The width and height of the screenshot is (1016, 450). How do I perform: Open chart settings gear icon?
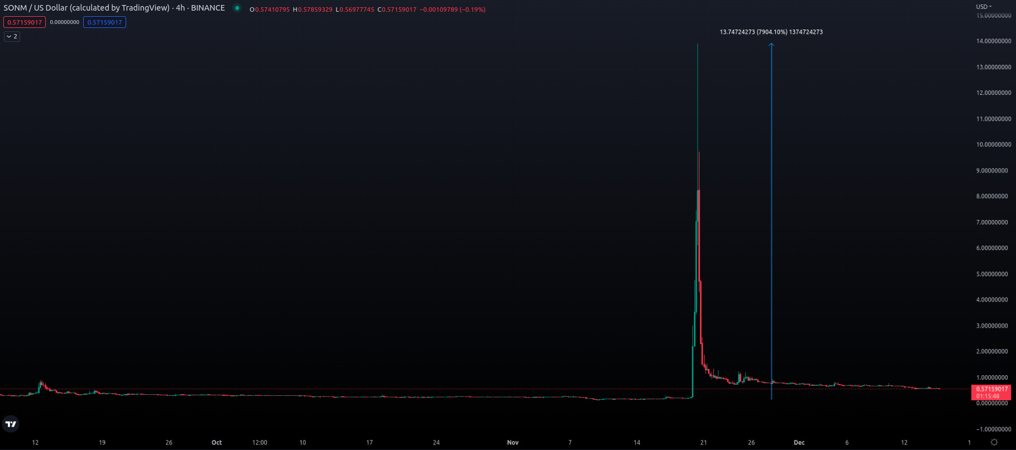coord(994,442)
